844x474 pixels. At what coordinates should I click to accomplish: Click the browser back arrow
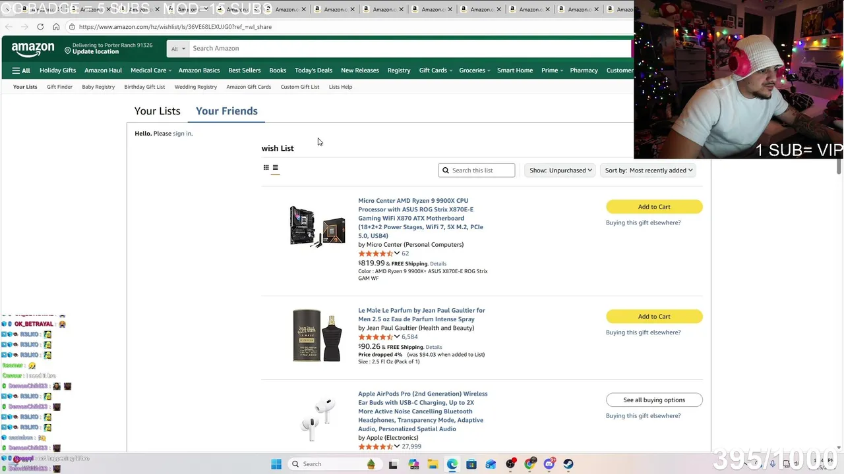pos(9,27)
